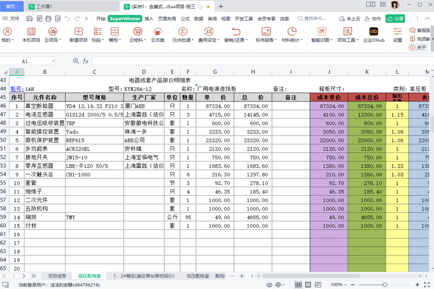Click the 柜号 hyperlink in cell A44
This screenshot has height=289, width=434.
(16, 88)
